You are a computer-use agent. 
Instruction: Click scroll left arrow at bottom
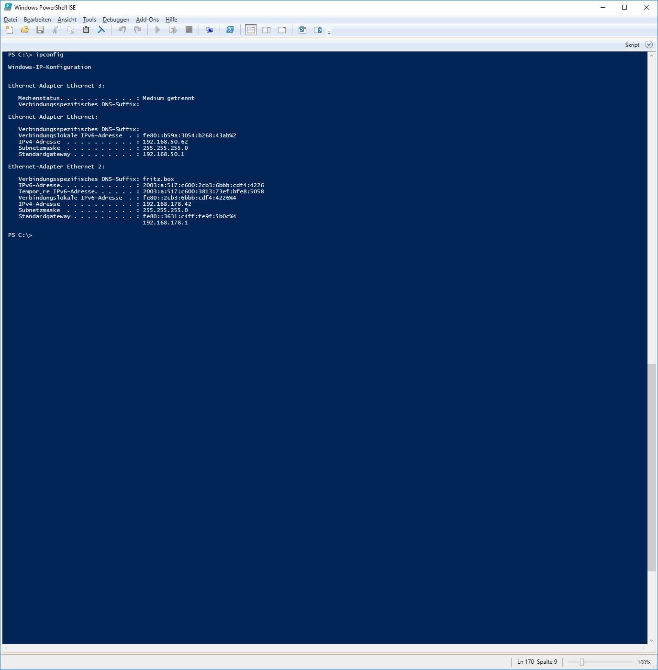click(6, 648)
